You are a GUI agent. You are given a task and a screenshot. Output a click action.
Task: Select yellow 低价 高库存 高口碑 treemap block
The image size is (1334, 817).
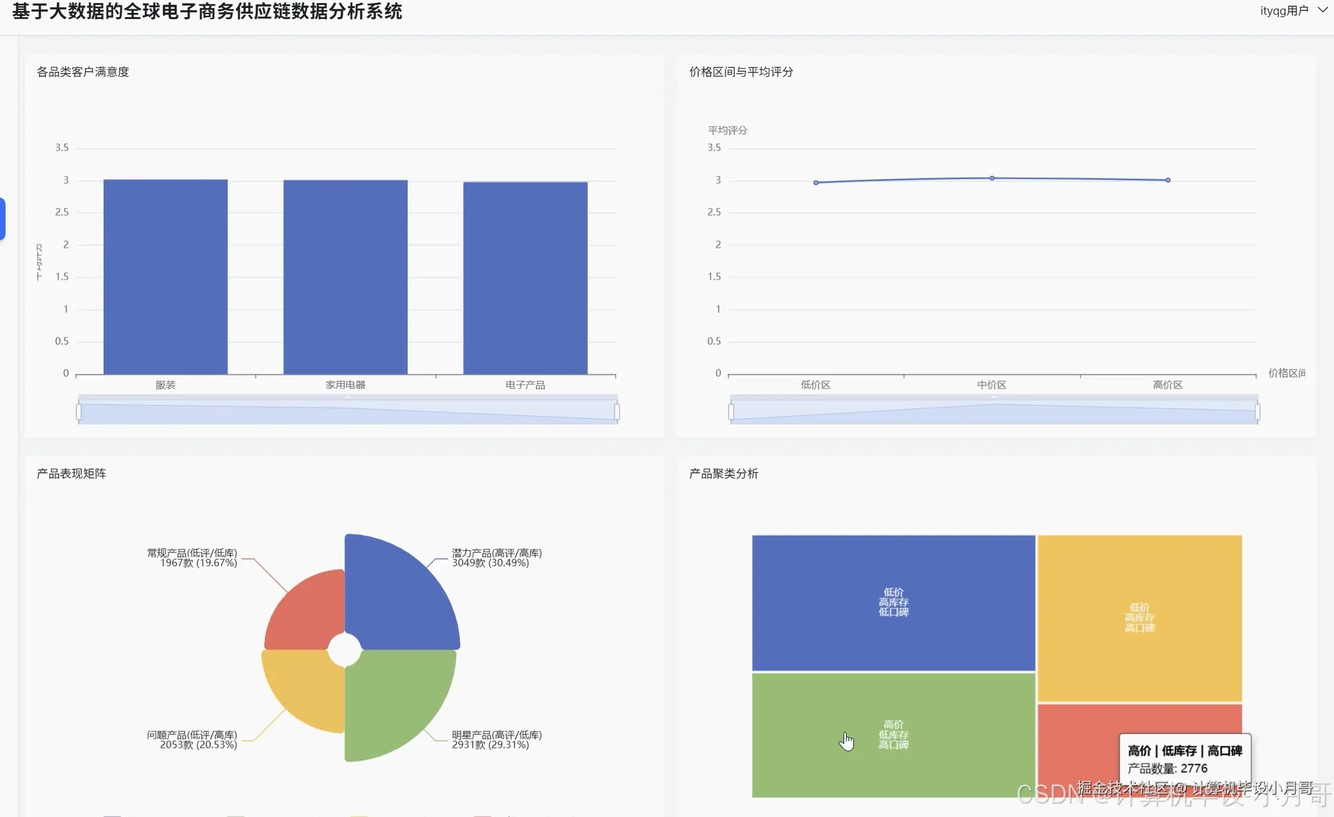(1140, 618)
